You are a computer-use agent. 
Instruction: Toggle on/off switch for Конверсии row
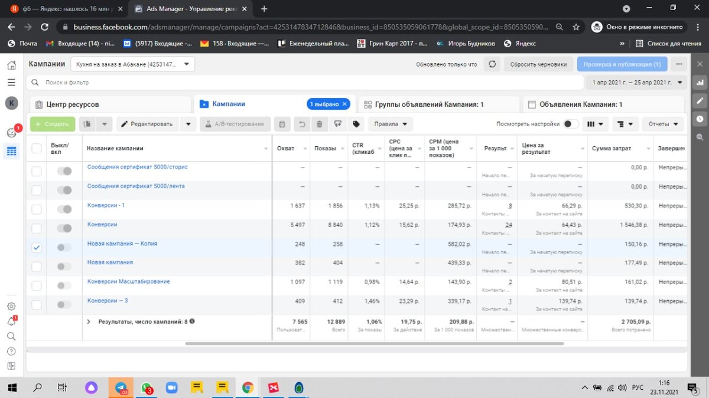point(64,228)
